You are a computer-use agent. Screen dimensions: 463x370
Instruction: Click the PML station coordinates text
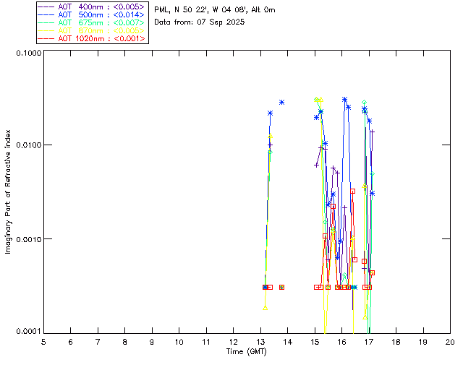215,10
